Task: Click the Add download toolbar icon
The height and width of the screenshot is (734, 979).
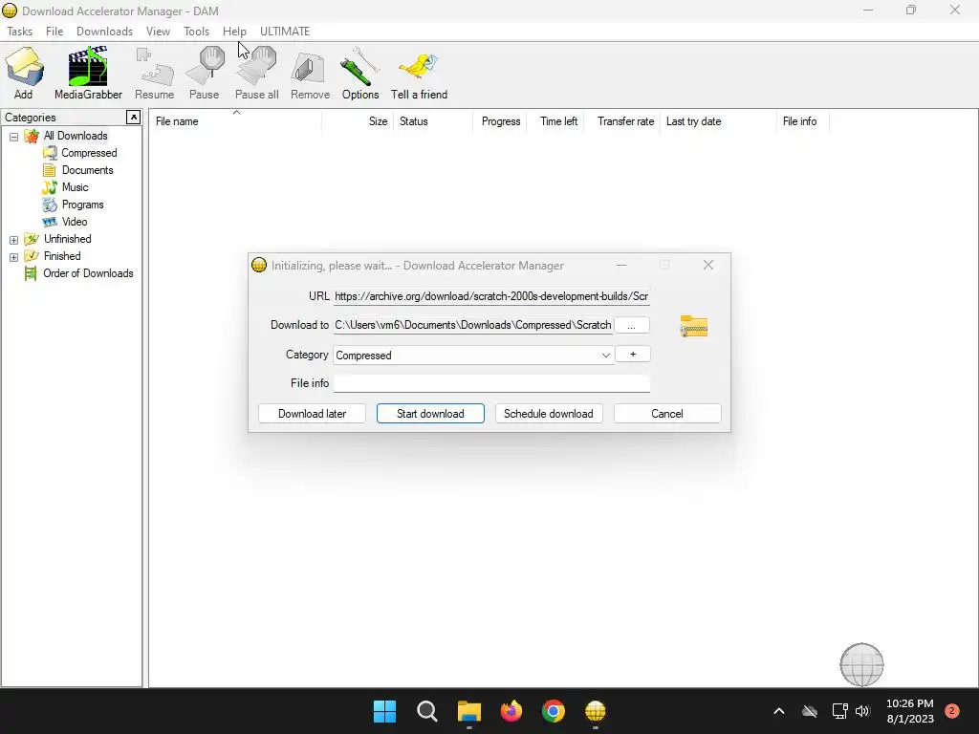Action: [24, 73]
